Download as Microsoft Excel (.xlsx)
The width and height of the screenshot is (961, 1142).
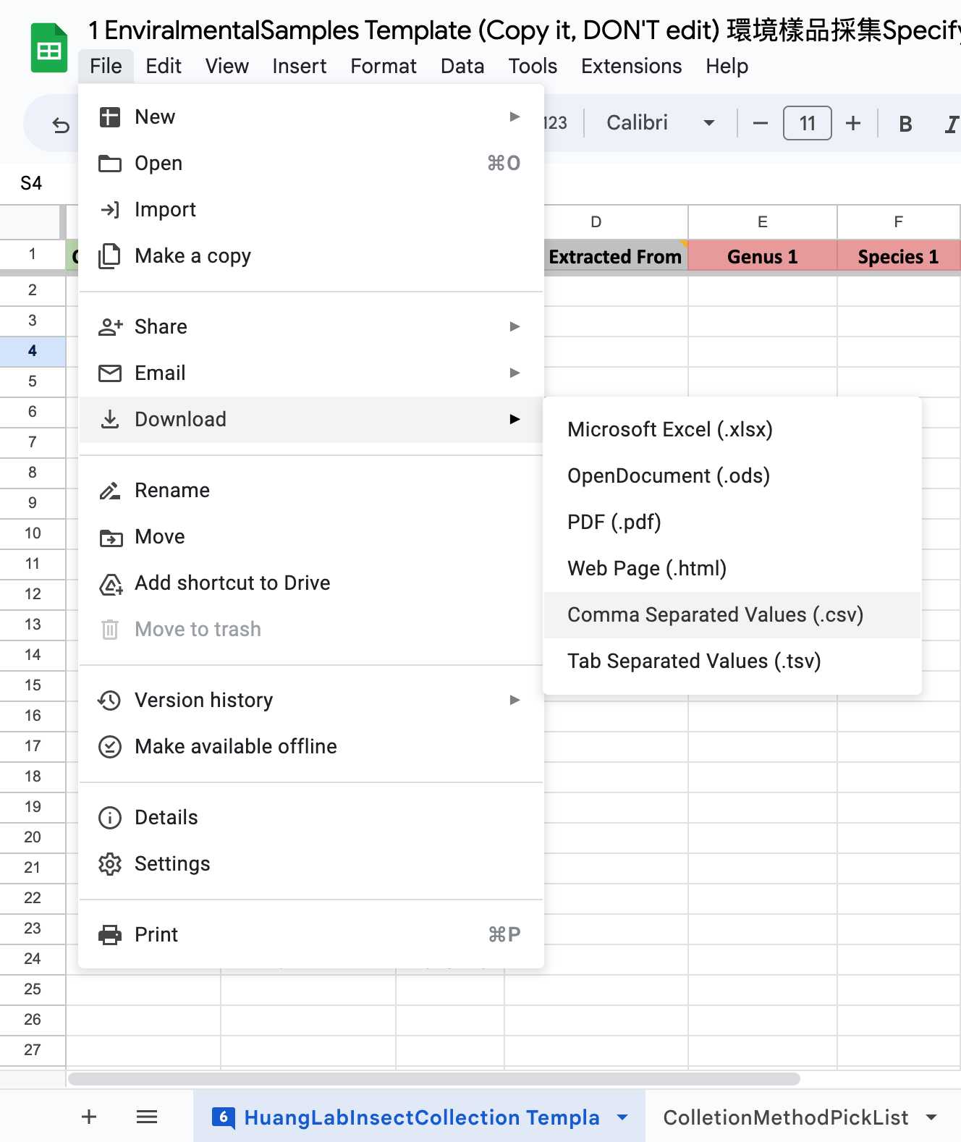coord(732,430)
